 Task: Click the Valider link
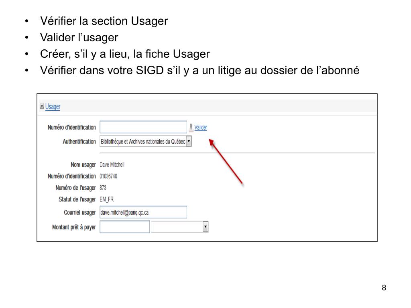pyautogui.click(x=201, y=127)
